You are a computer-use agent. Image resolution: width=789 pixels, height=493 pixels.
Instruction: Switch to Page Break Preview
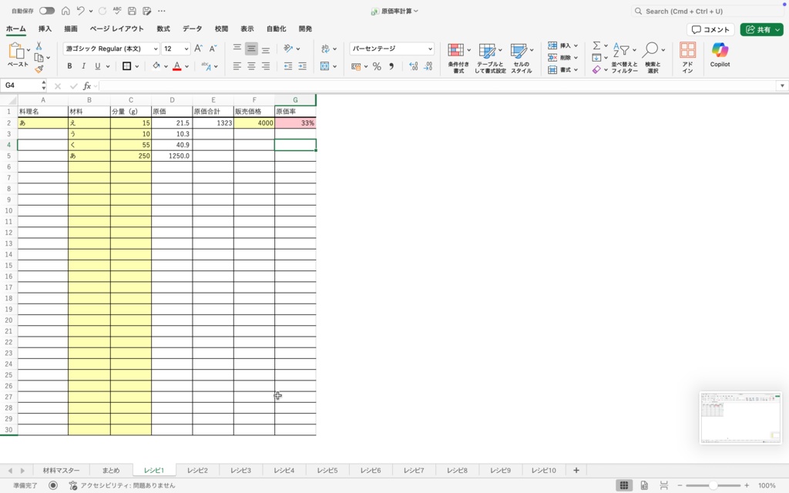pos(663,485)
